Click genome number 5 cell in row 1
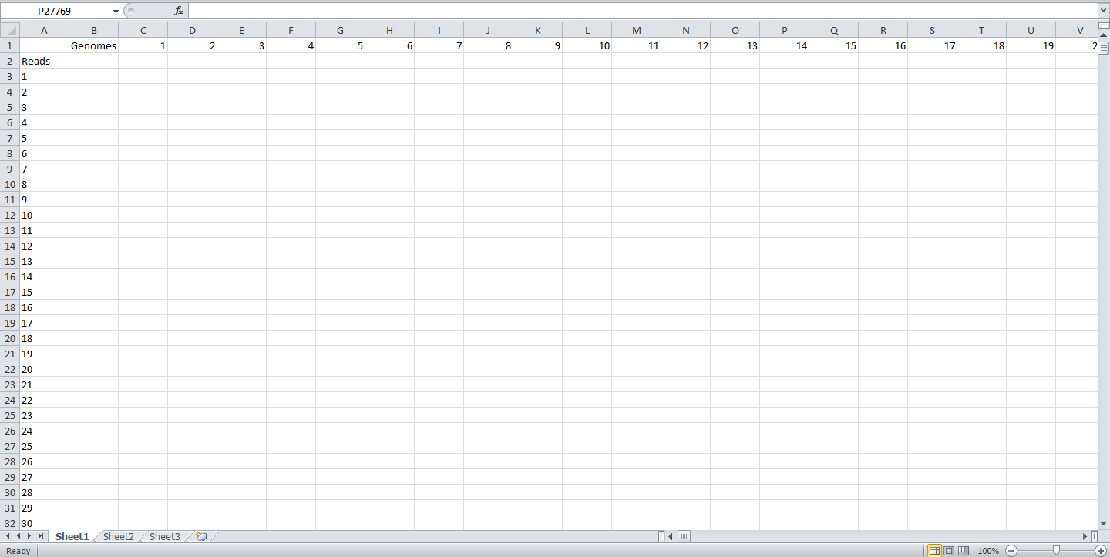Viewport: 1110px width, 557px height. point(340,45)
